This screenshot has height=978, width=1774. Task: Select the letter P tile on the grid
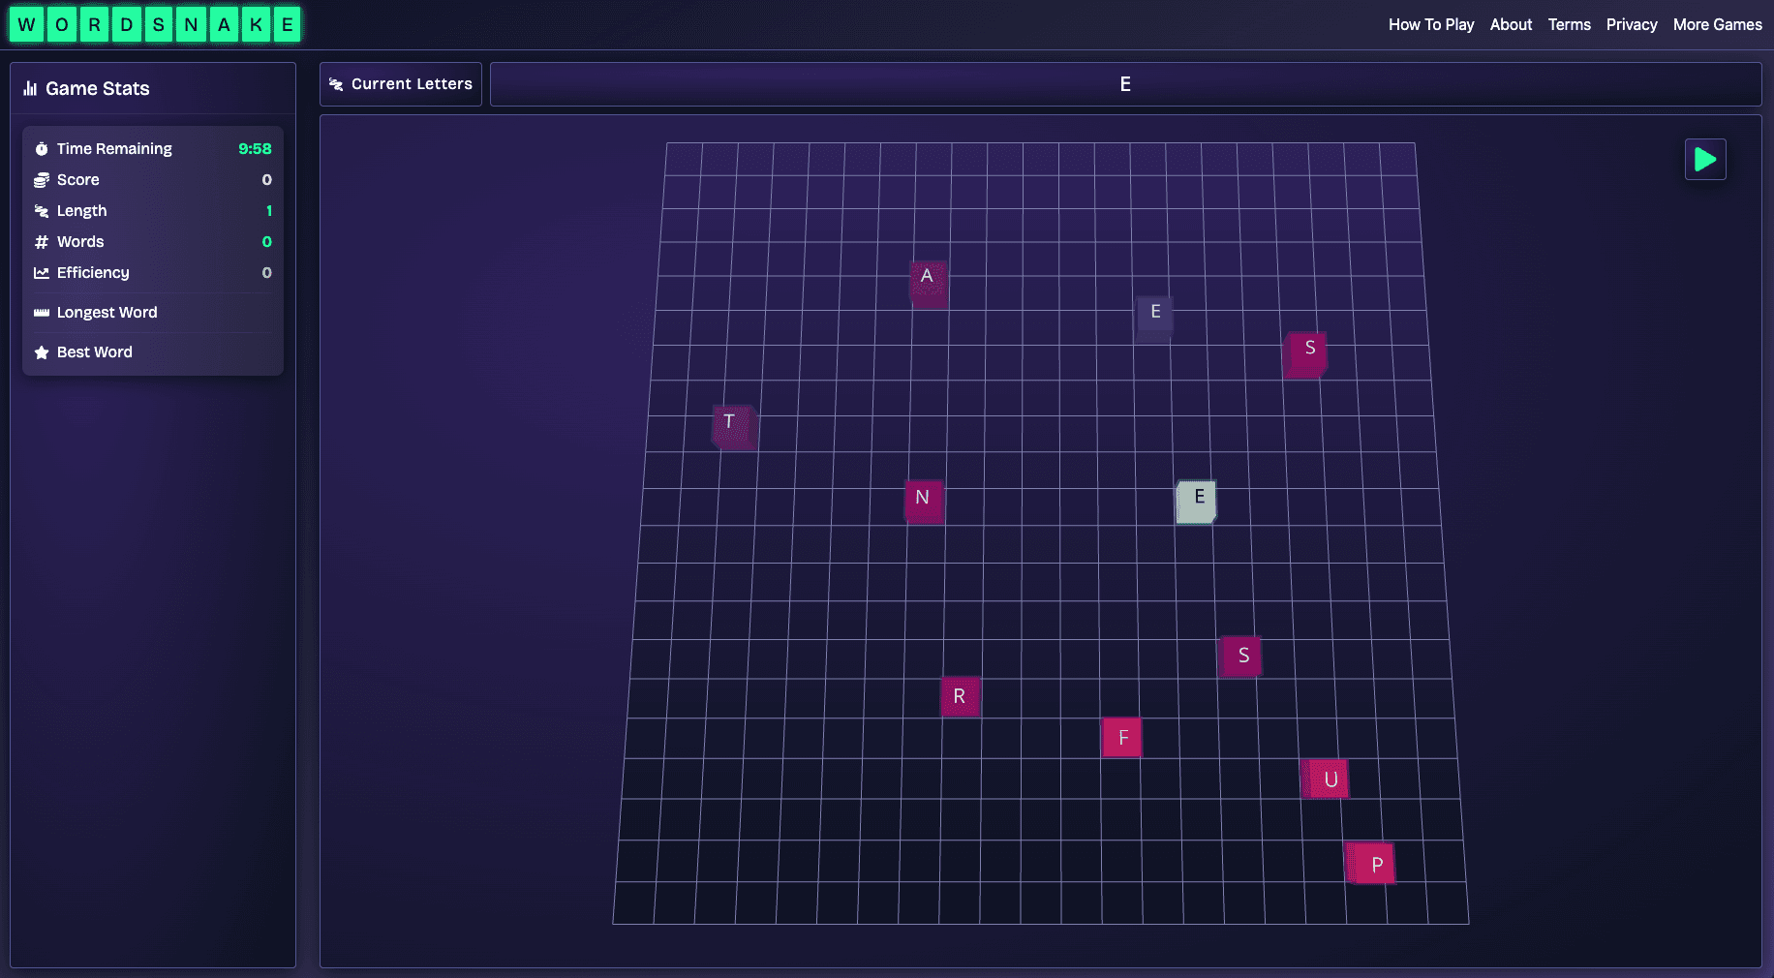coord(1372,864)
